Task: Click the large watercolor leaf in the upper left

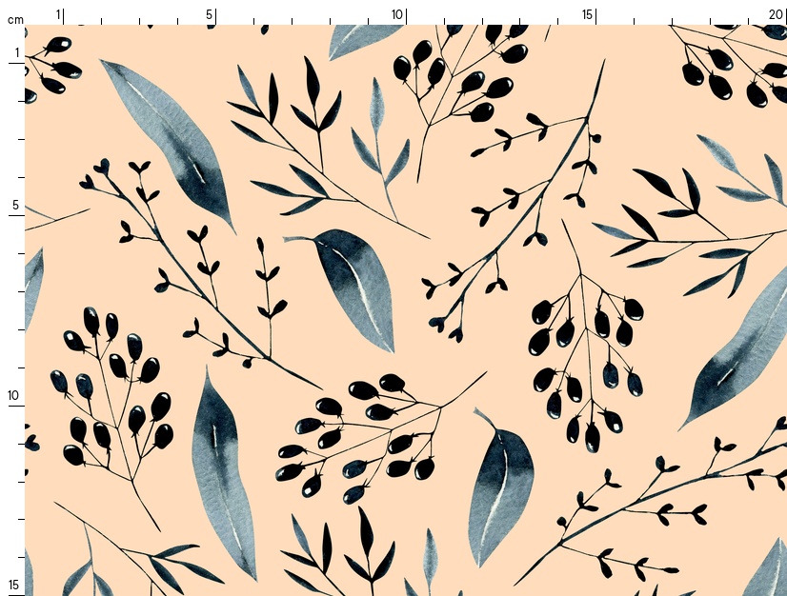Action: coord(172,143)
